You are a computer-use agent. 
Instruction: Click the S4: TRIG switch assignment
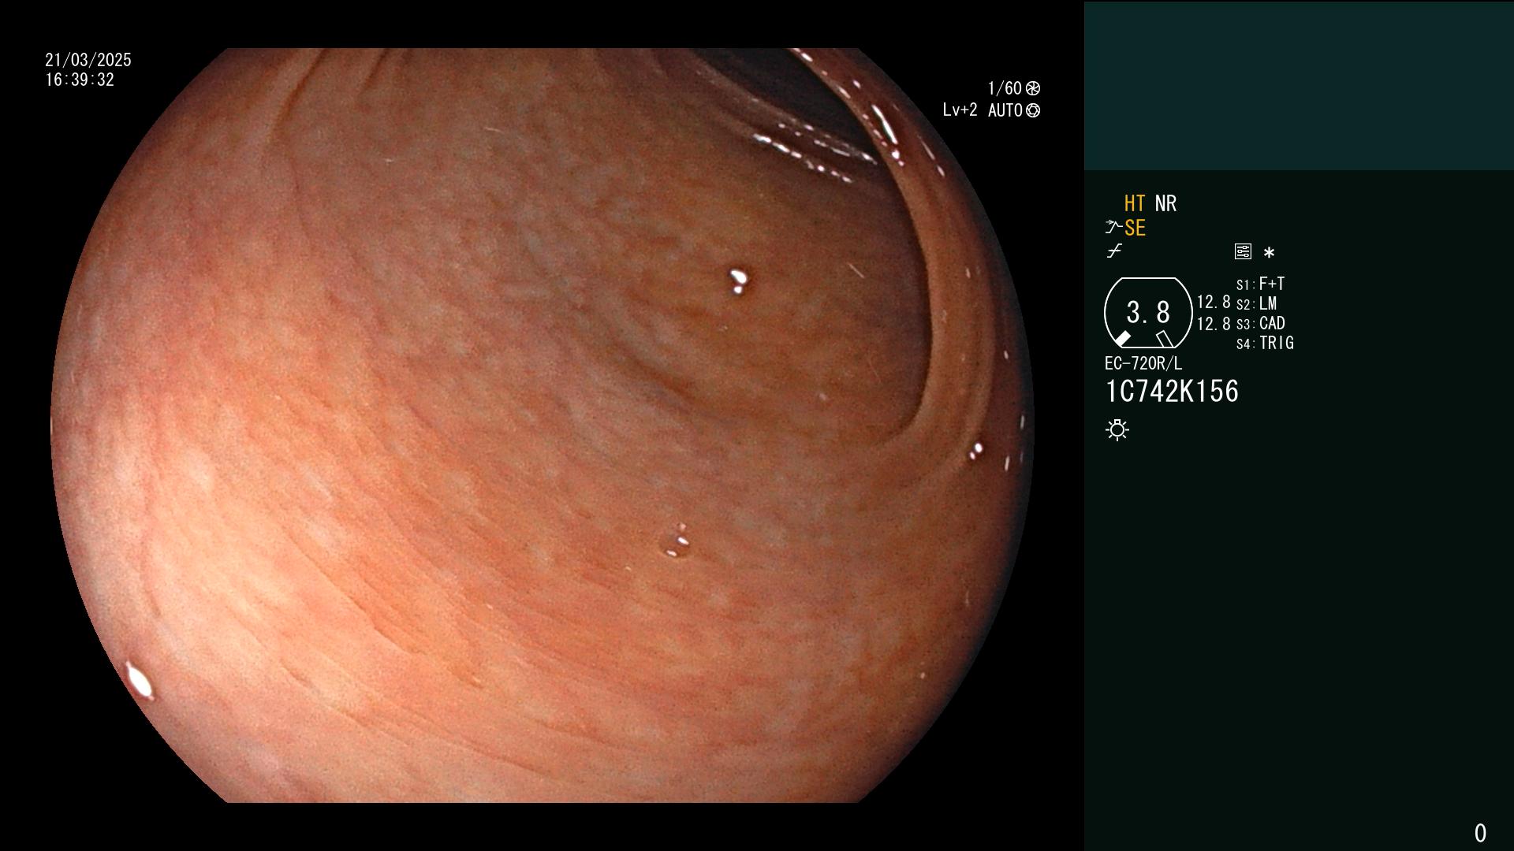click(x=1265, y=343)
